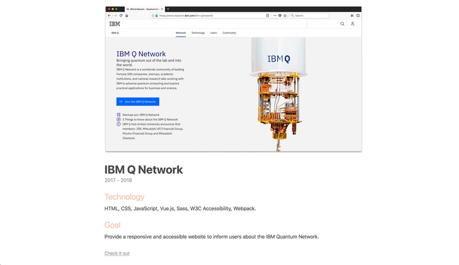
Task: Open the Learn navigation tab
Action: click(x=213, y=33)
